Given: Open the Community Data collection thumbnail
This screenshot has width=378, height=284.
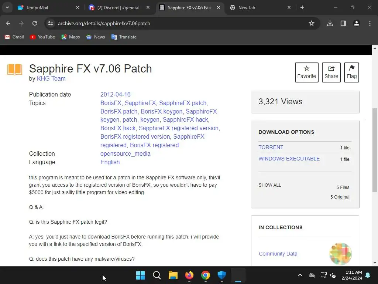Looking at the screenshot, I should 340,254.
